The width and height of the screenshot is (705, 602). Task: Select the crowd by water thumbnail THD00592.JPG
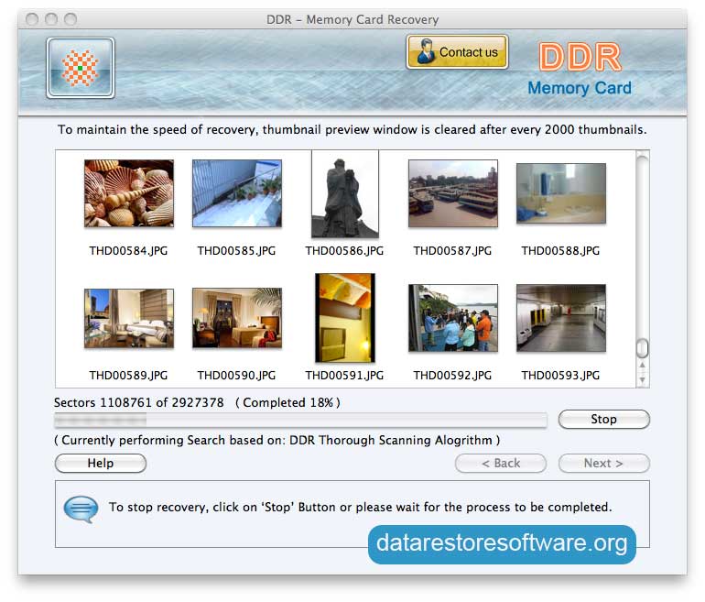click(x=453, y=318)
